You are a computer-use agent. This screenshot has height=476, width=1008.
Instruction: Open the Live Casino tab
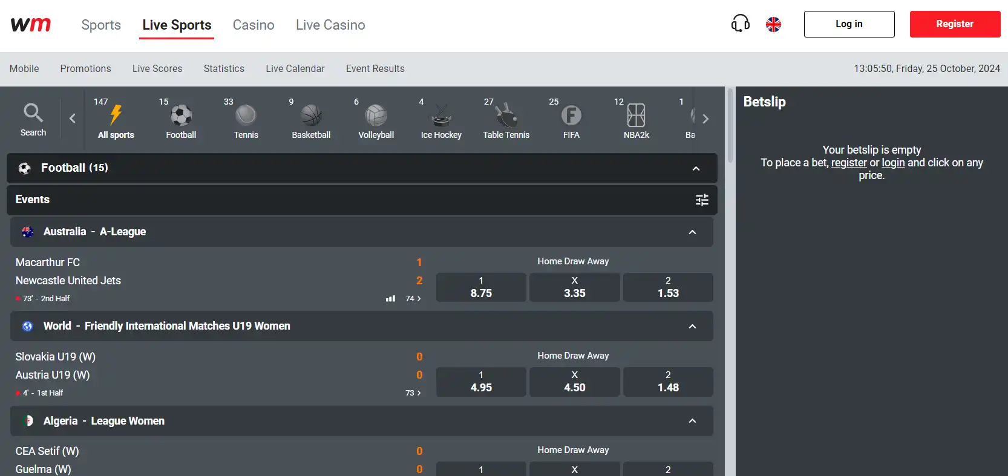[x=330, y=25]
